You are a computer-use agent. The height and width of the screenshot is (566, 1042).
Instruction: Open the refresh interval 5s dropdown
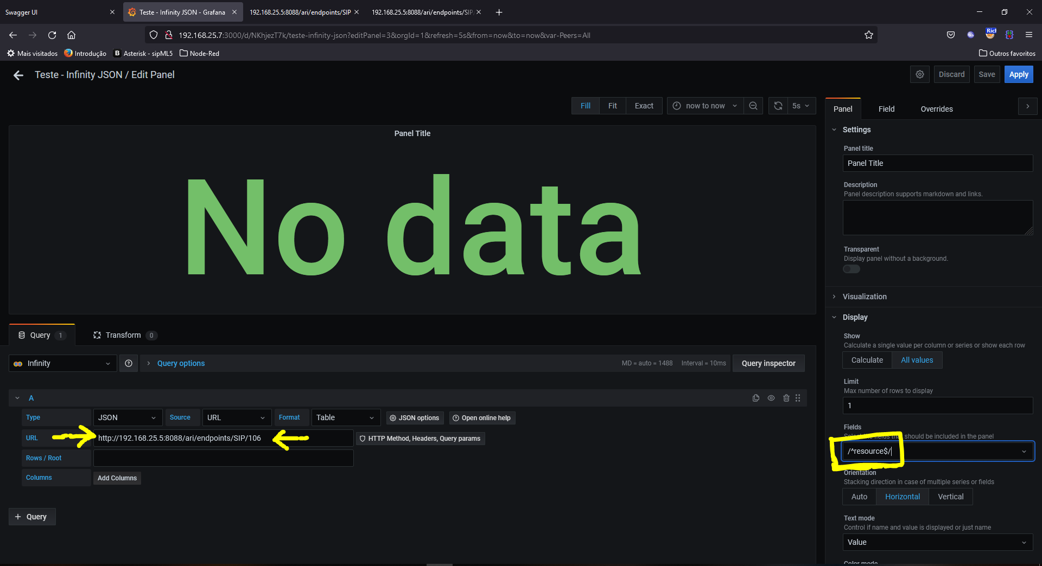pyautogui.click(x=800, y=106)
